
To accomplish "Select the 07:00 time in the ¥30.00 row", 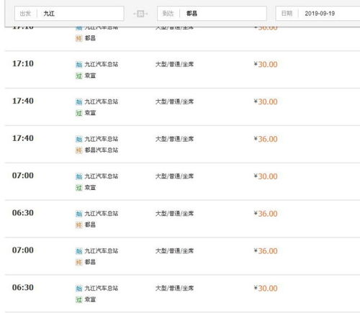I will click(23, 176).
